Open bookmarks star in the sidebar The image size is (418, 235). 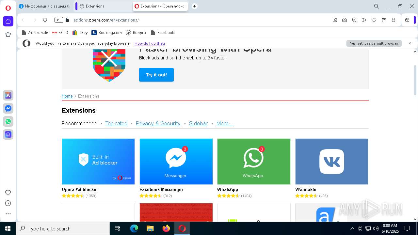tap(8, 34)
